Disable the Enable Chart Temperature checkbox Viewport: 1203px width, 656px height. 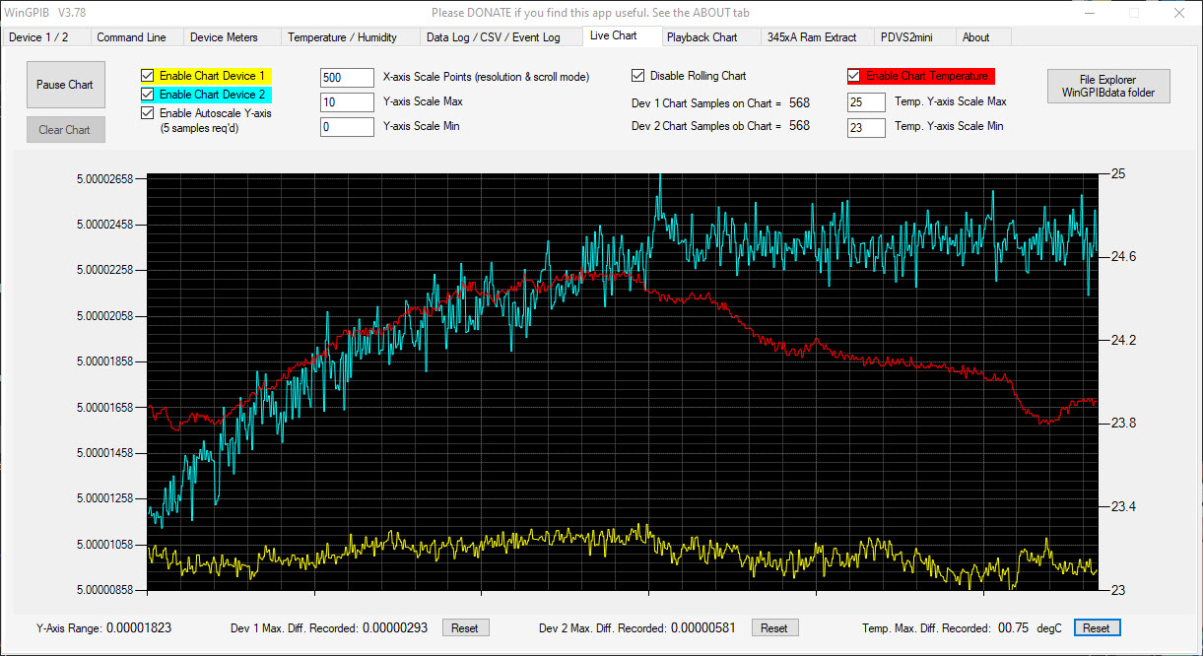[x=854, y=76]
